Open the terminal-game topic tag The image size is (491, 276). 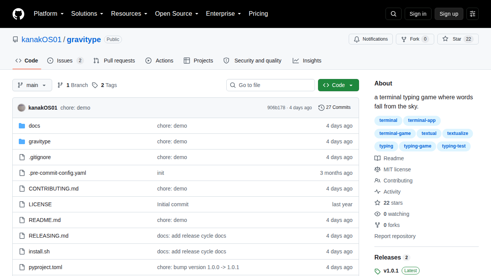pyautogui.click(x=395, y=133)
